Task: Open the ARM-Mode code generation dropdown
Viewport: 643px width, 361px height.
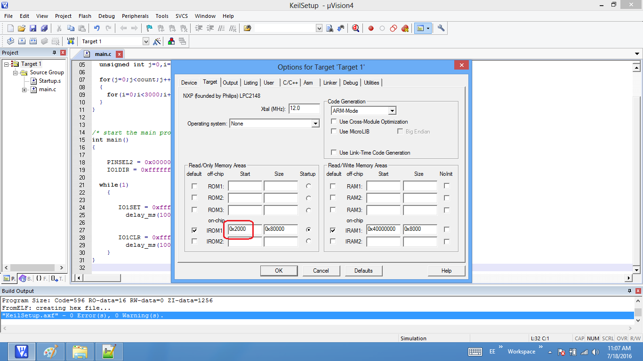Action: coord(392,111)
